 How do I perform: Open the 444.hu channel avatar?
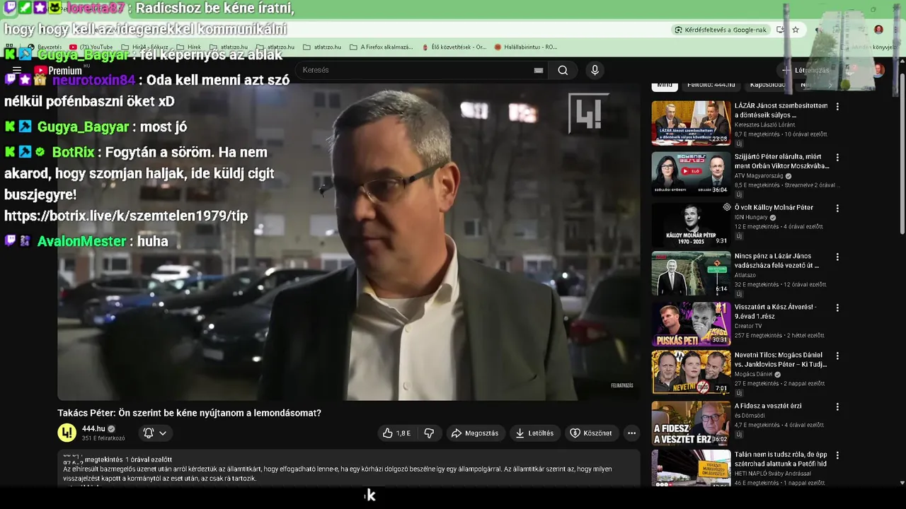[x=67, y=433]
